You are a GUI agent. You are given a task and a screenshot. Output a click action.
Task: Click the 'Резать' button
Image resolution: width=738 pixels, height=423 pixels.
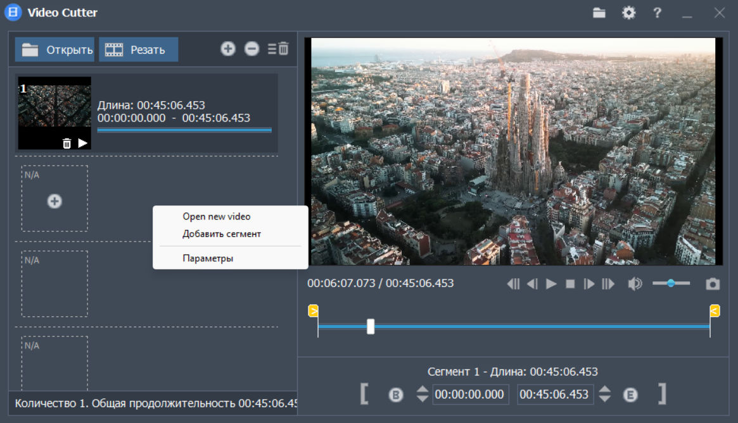(138, 50)
